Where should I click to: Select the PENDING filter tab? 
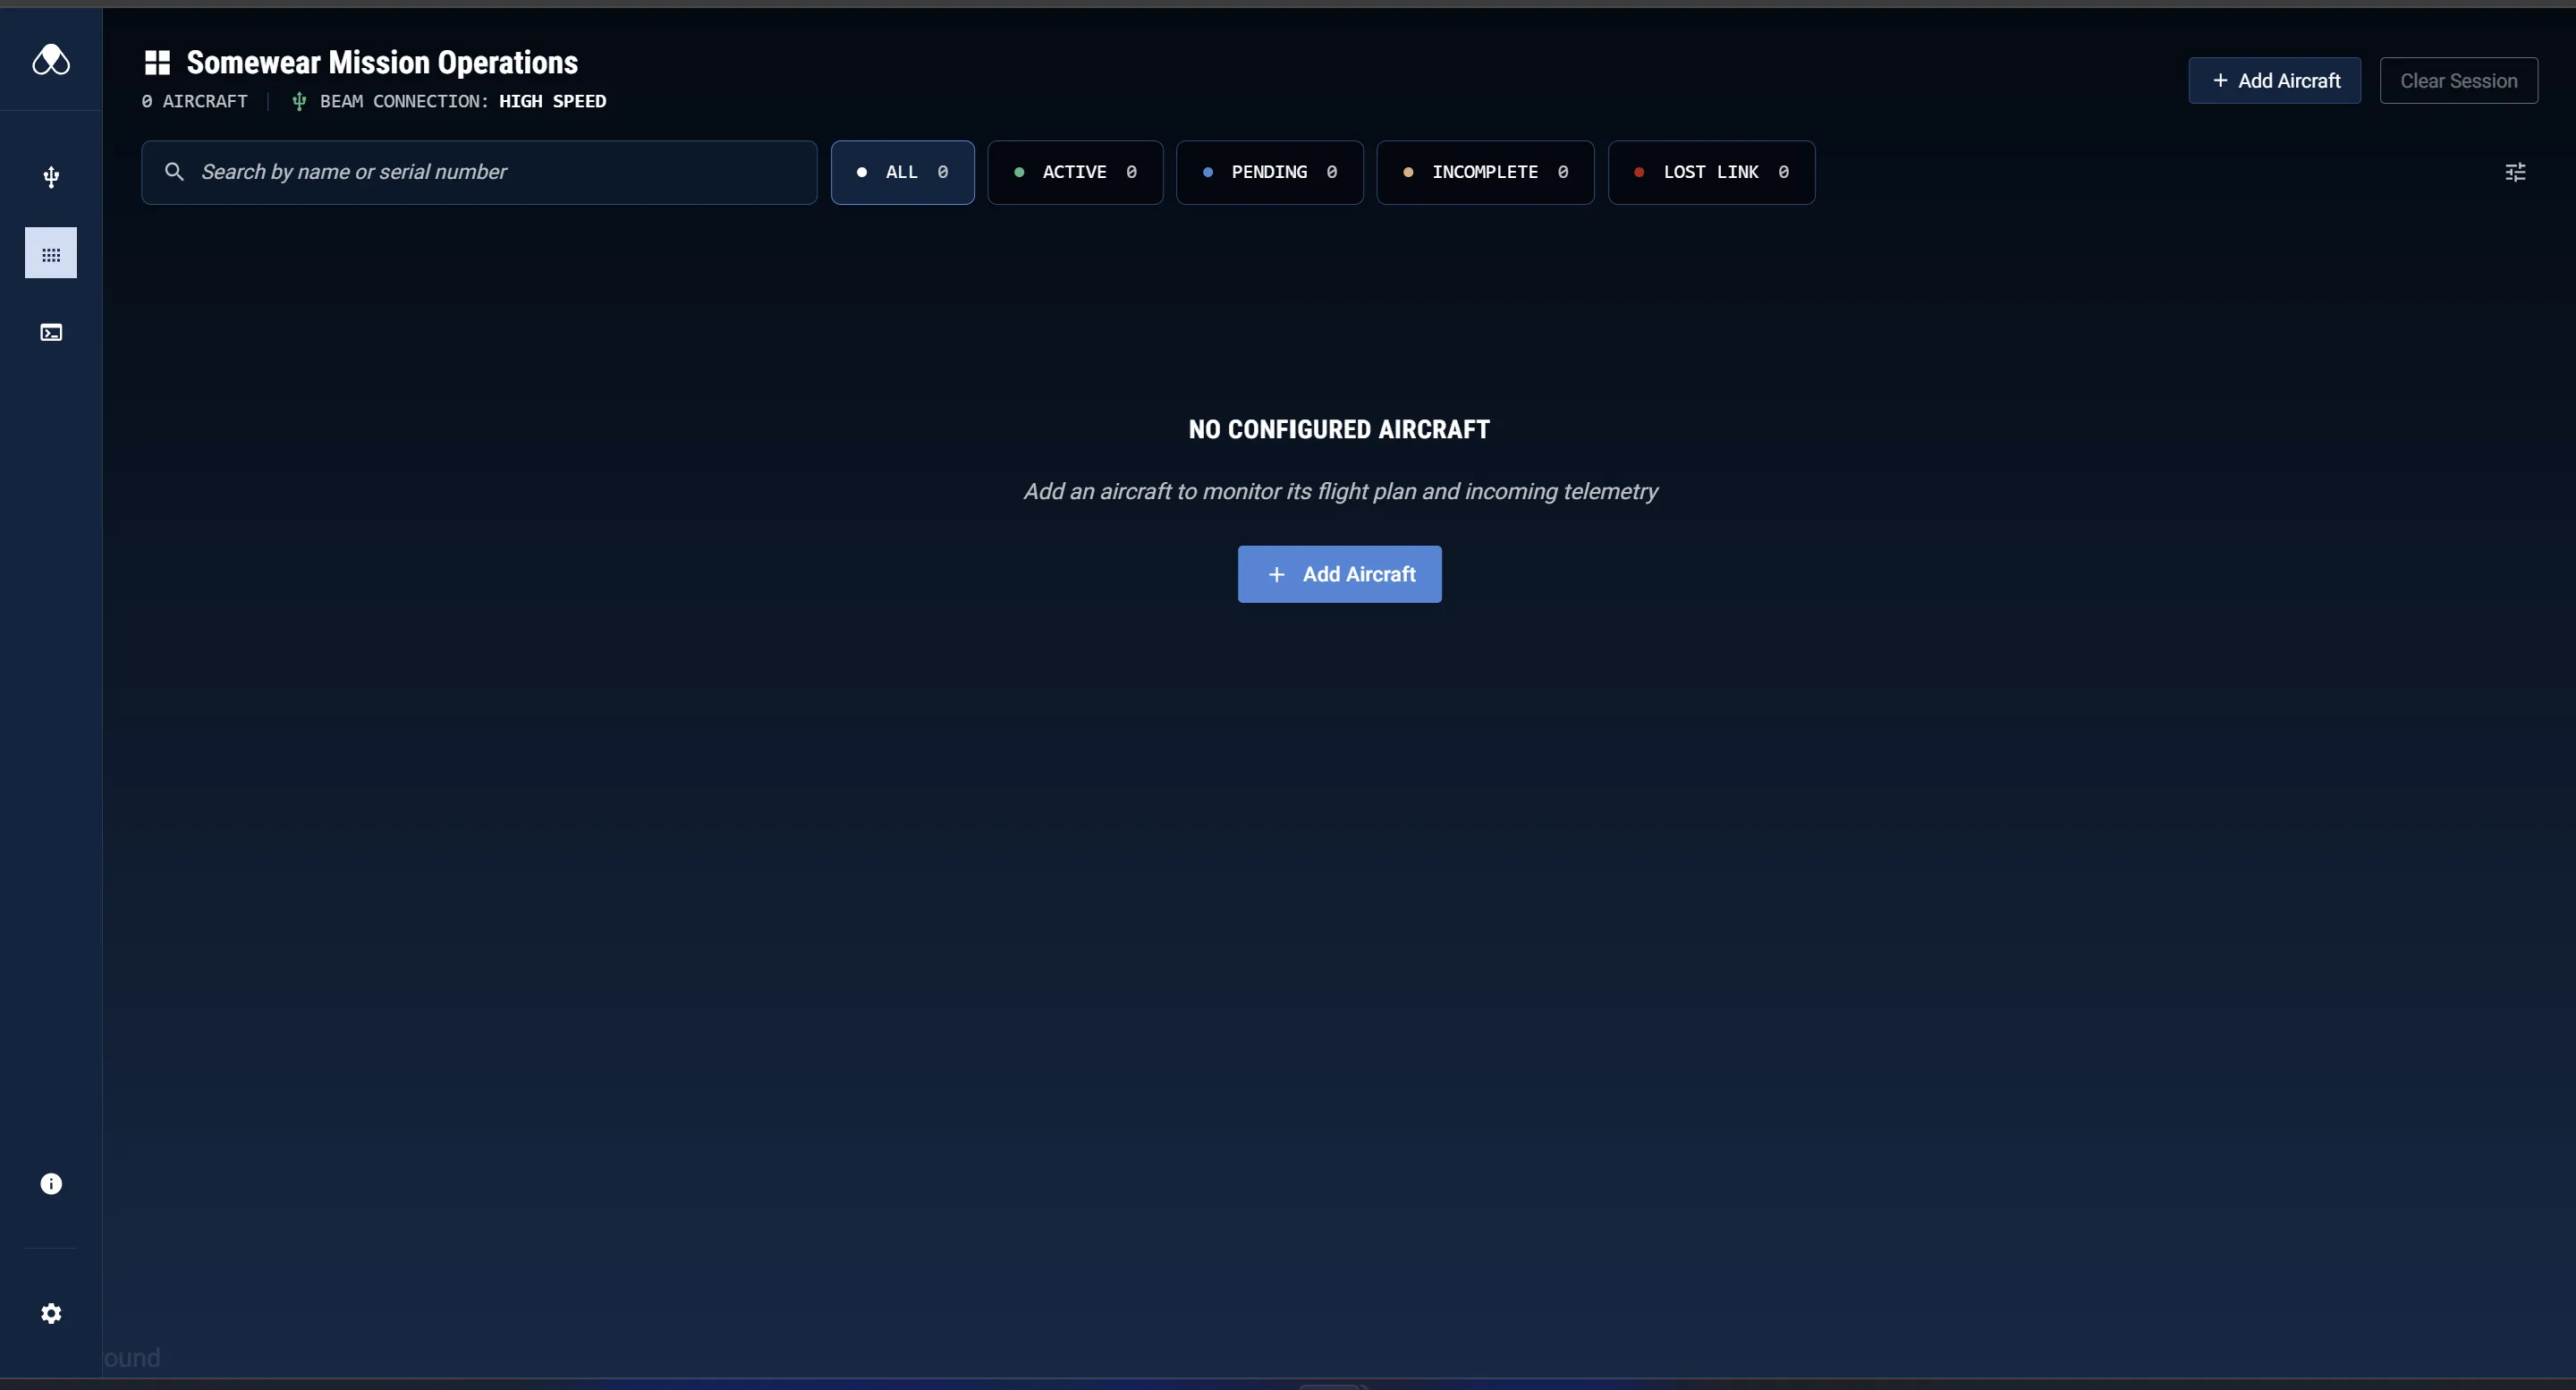tap(1269, 172)
